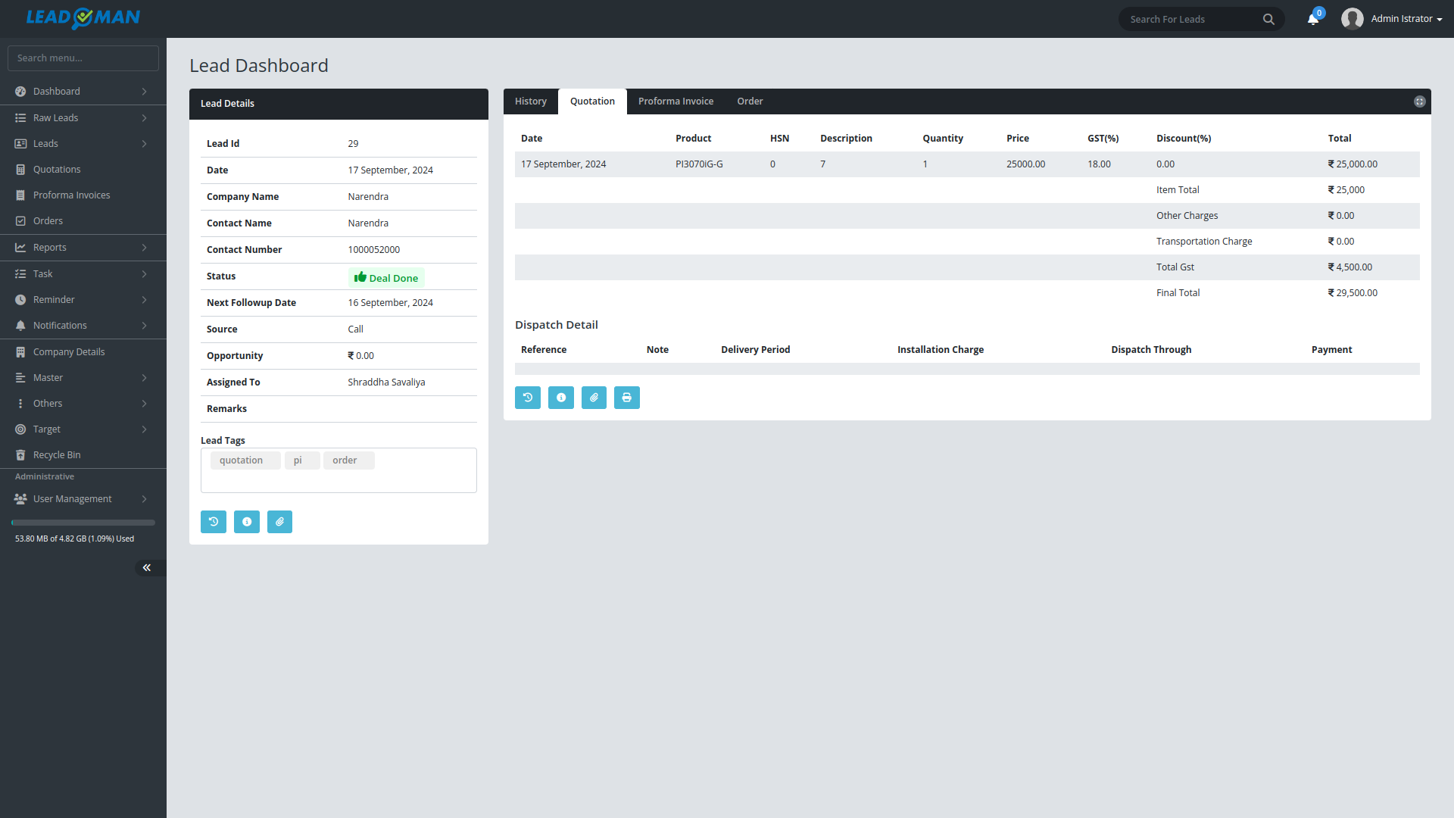The image size is (1454, 818).
Task: Click inside the Lead Tags box
Action: (339, 470)
